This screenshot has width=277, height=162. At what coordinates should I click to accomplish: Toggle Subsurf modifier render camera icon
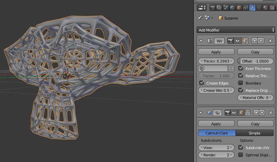228,113
